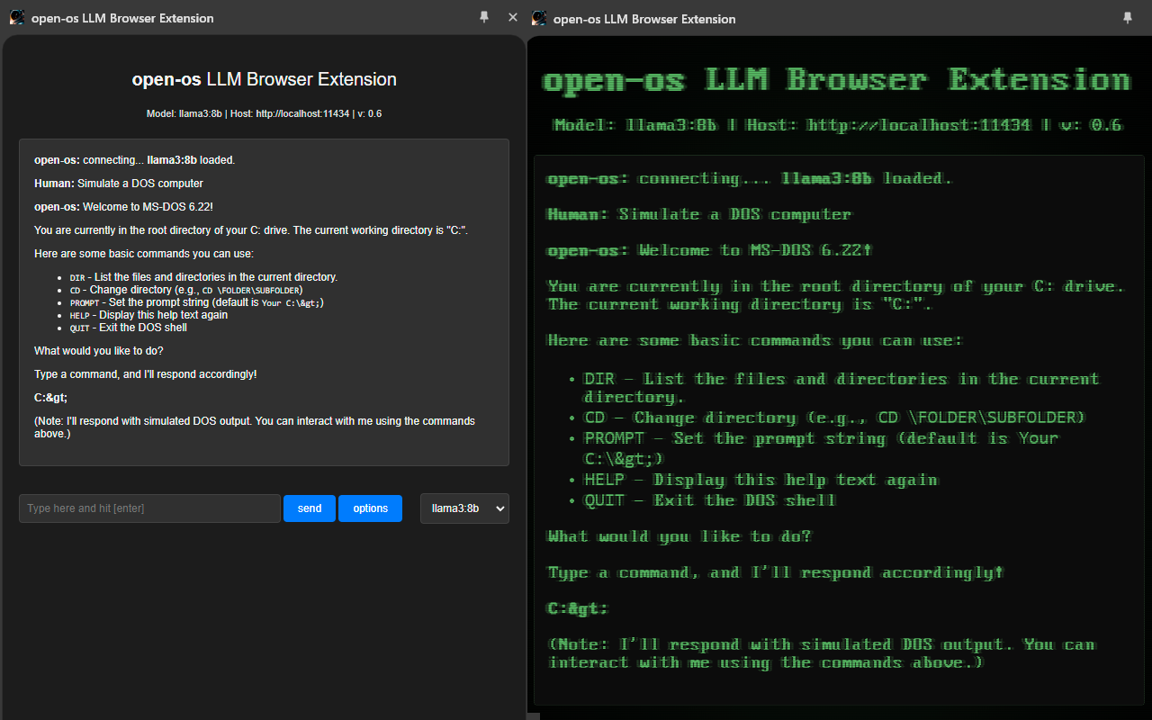Click the pin icon in right panel header
1152x720 pixels.
(1128, 17)
